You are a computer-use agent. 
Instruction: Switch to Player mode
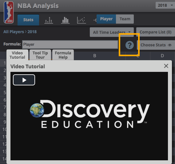pos(106,19)
